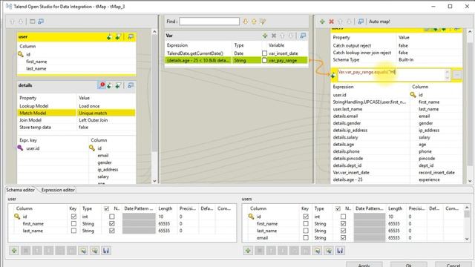Screen dimensions: 475x267
Task: Import the user schema from file
Action: [x=83, y=251]
